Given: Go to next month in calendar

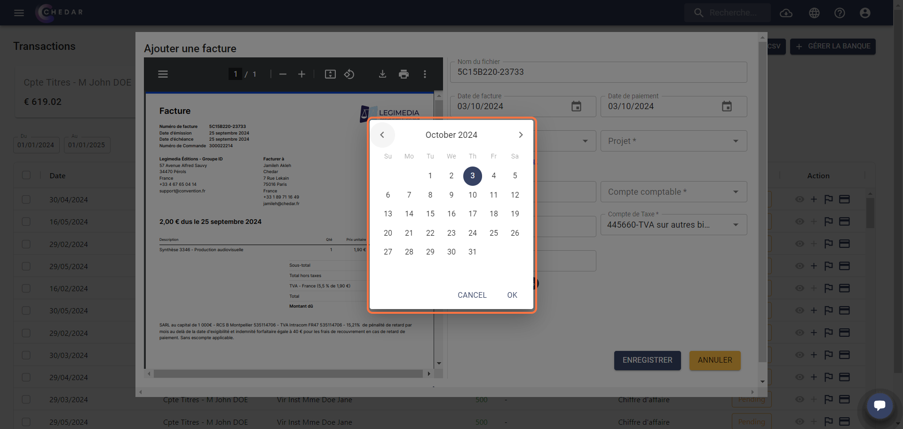Looking at the screenshot, I should (x=521, y=135).
